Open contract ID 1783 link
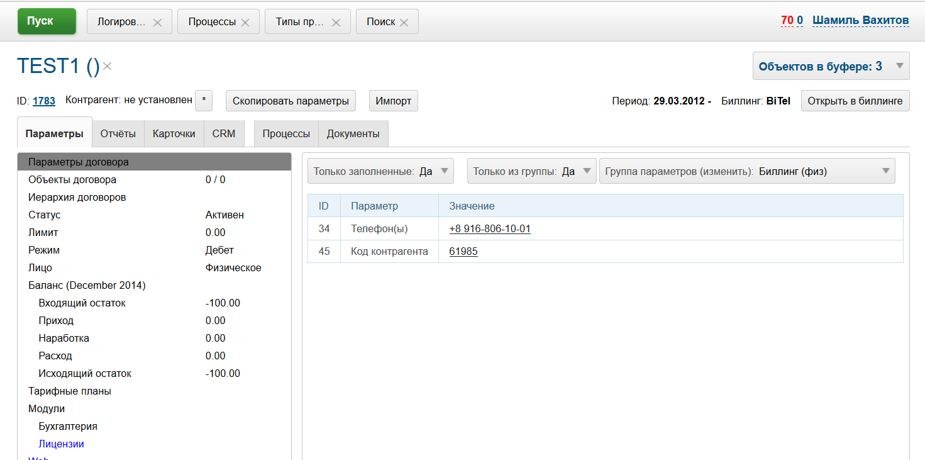The width and height of the screenshot is (925, 460). click(44, 101)
